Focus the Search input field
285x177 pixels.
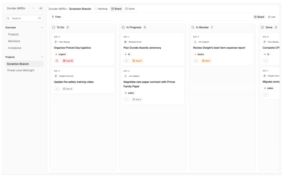pos(24,18)
